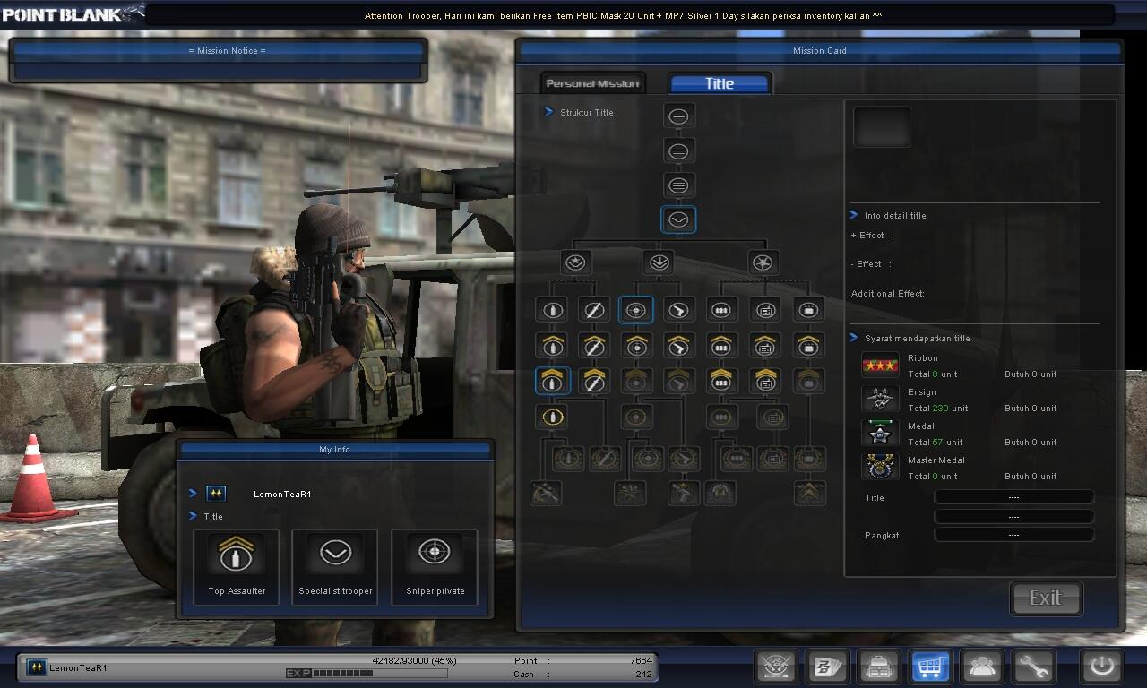Select the double-chevron radio title icon
1147x688 pixels.
tap(764, 380)
